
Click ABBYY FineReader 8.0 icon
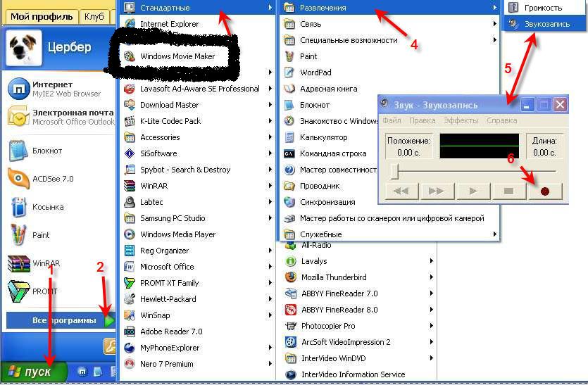pos(291,310)
